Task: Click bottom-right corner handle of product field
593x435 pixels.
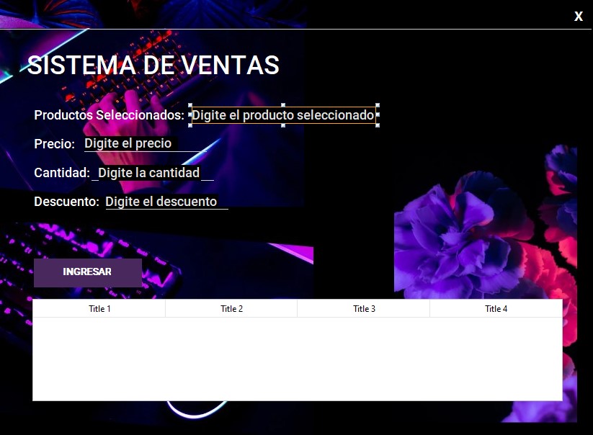Action: click(x=378, y=125)
